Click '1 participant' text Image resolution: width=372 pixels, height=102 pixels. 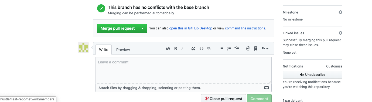point(292,100)
